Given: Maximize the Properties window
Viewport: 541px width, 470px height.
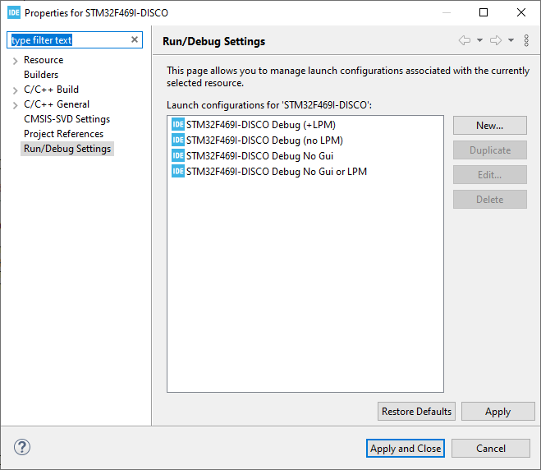Looking at the screenshot, I should tap(484, 12).
